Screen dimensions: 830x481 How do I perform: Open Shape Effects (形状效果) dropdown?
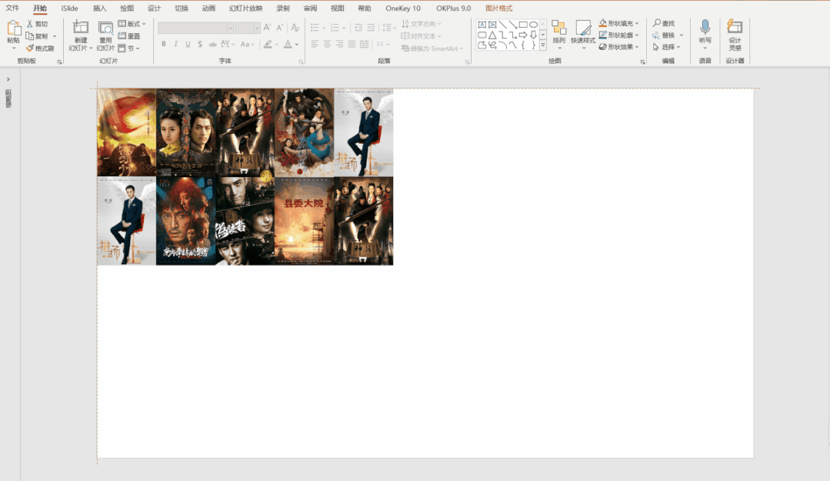coord(619,47)
